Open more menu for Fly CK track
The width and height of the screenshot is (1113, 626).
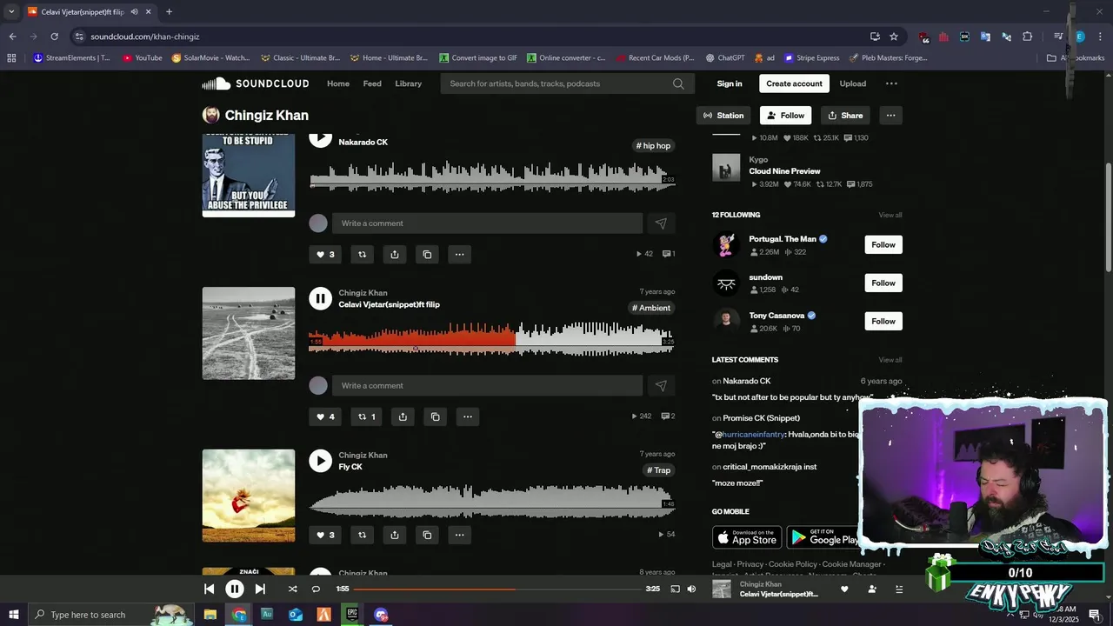tap(459, 535)
